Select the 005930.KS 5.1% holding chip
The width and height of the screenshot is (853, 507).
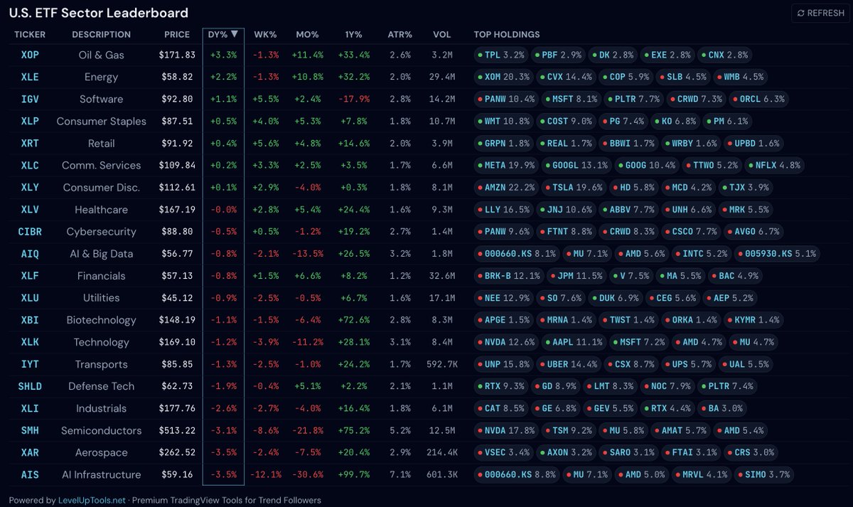tap(777, 254)
